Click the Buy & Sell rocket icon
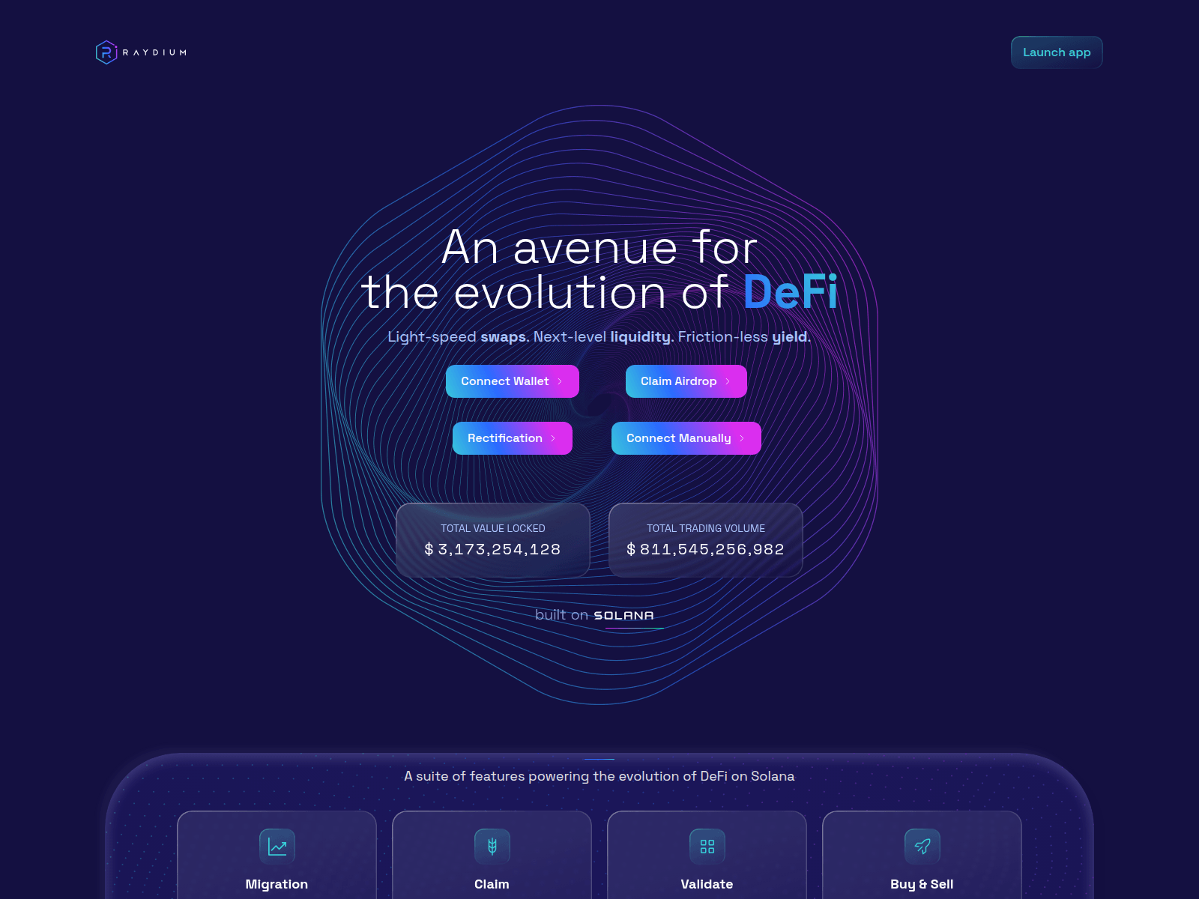 [x=922, y=846]
